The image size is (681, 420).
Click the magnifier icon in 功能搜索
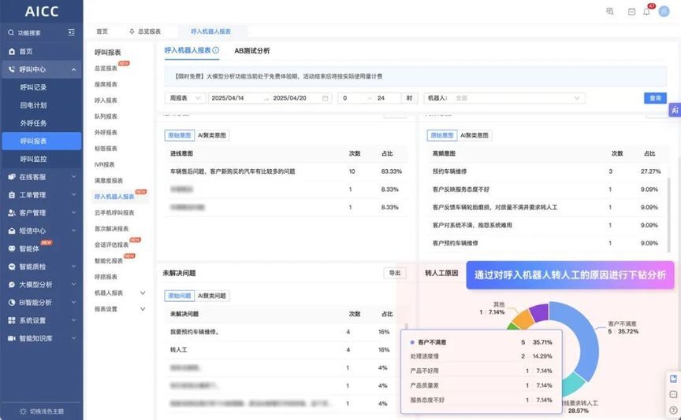[x=11, y=32]
